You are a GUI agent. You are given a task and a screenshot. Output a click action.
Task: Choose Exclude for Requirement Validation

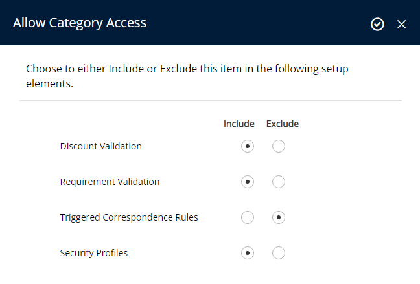[x=279, y=182]
